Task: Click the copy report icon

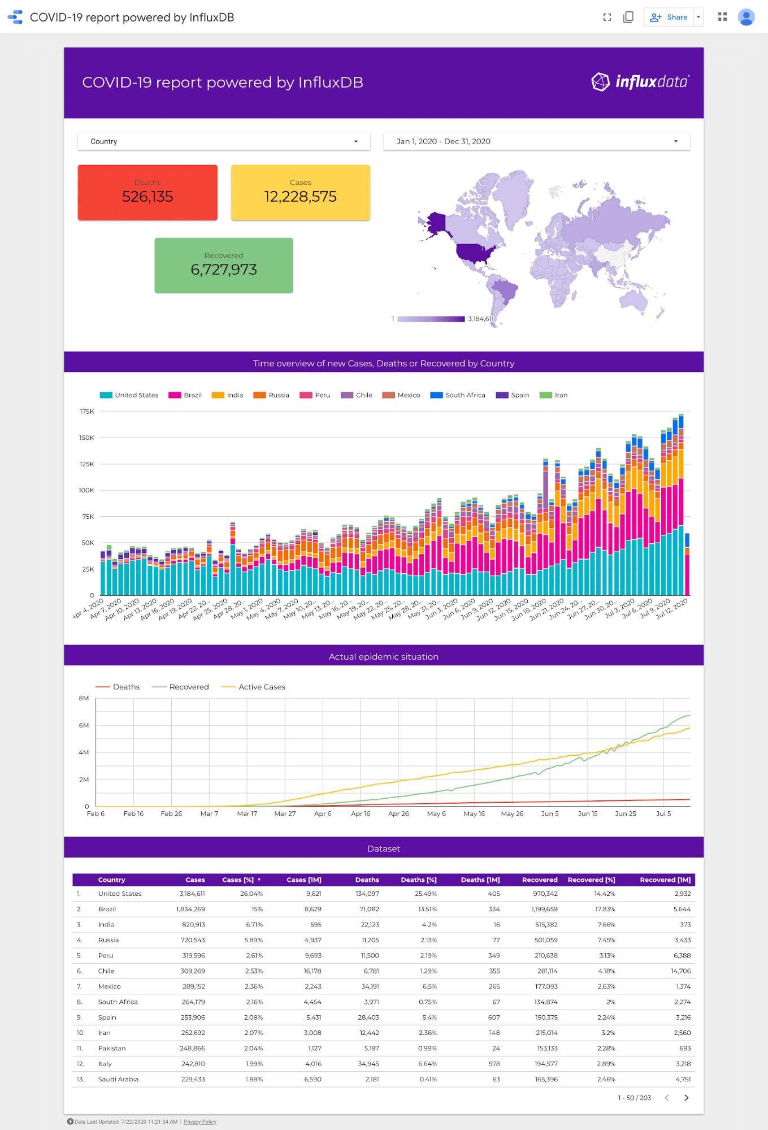Action: 628,17
